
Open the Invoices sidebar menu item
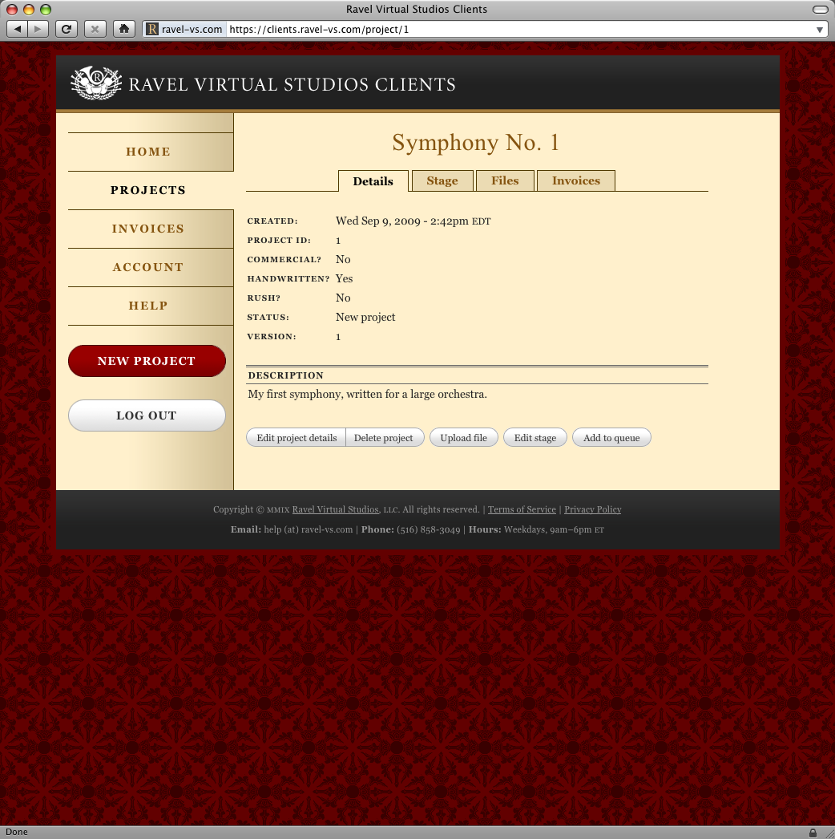[x=151, y=229]
